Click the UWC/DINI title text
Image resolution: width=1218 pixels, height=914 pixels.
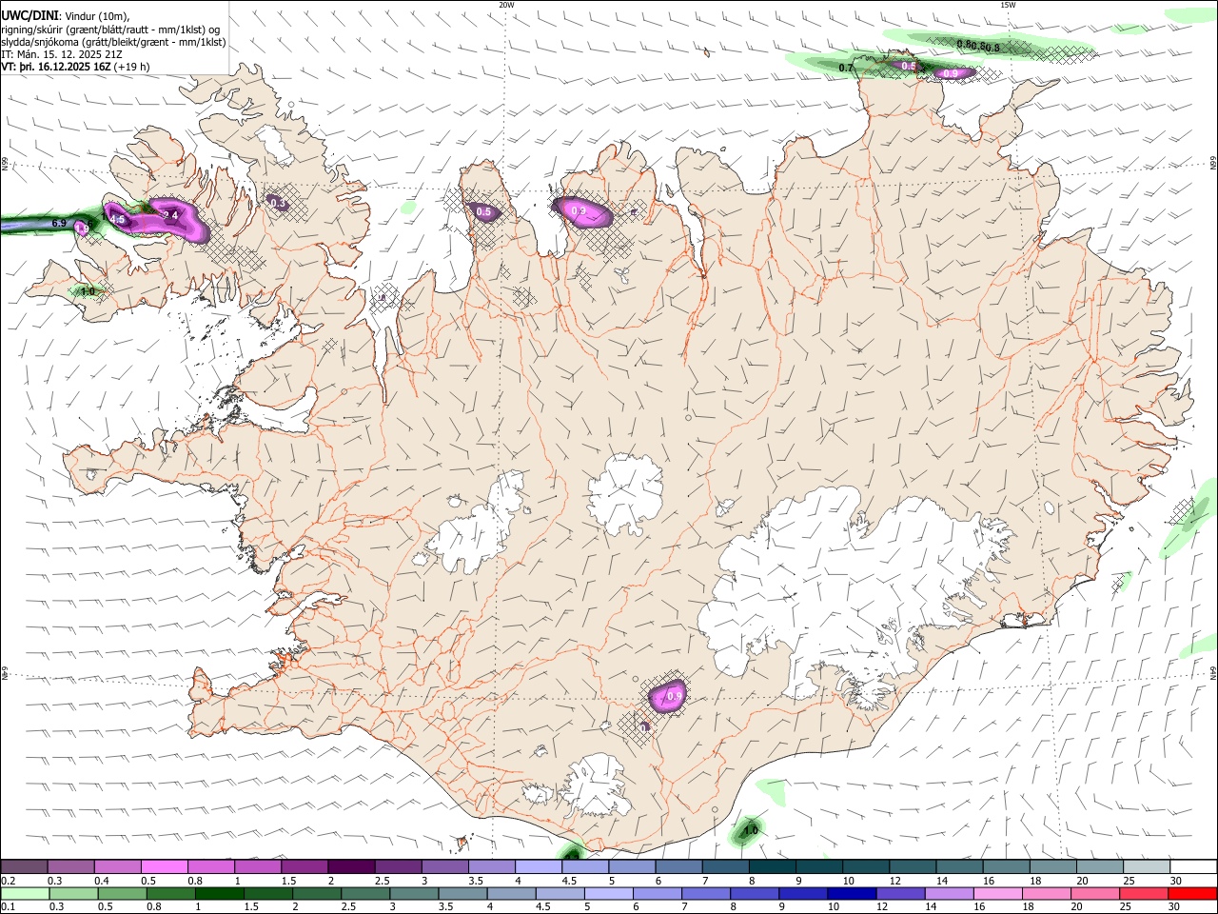[x=29, y=15]
